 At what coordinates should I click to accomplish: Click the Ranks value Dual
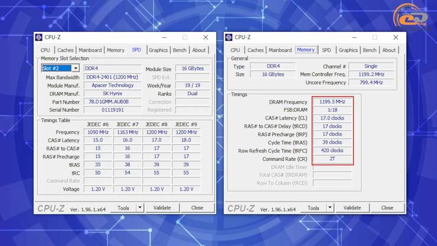[x=193, y=93]
